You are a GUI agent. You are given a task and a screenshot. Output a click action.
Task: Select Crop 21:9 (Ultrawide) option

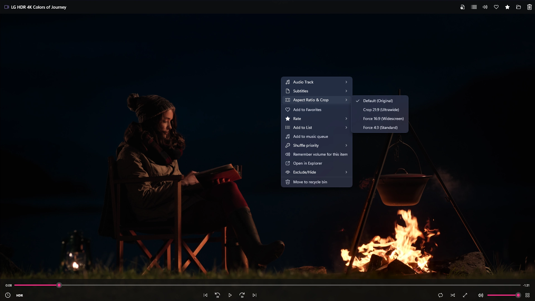(380, 110)
